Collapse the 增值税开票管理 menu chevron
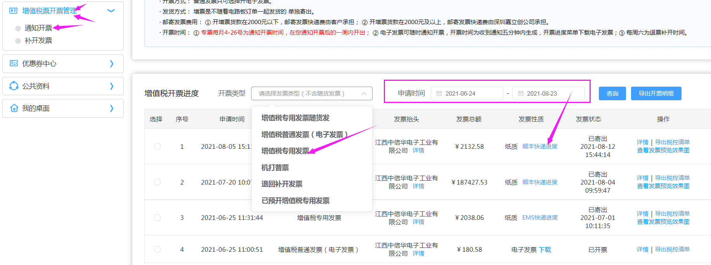The height and width of the screenshot is (265, 711). [x=111, y=11]
